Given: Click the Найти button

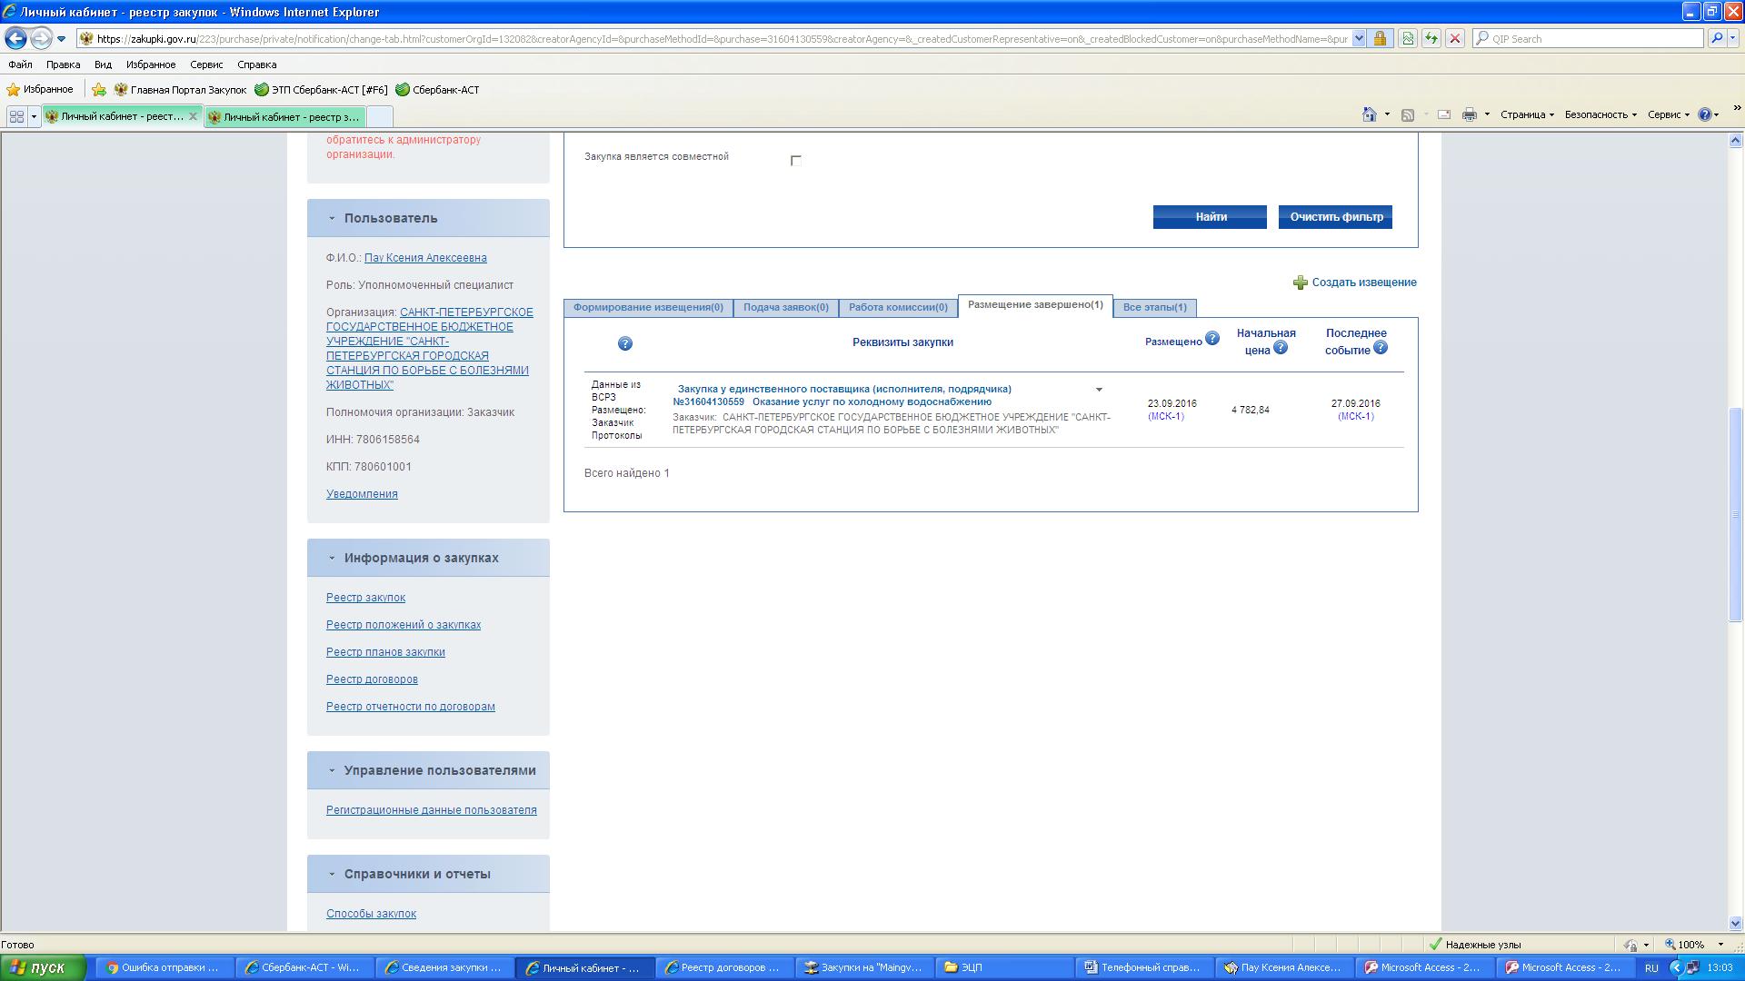Looking at the screenshot, I should point(1210,217).
